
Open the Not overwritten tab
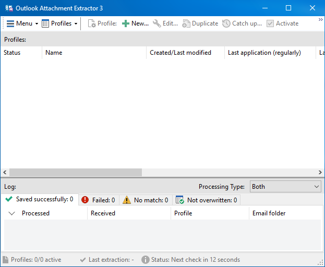pyautogui.click(x=207, y=200)
